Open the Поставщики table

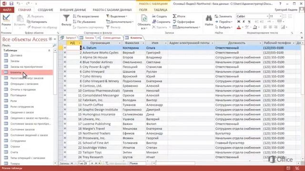(x=18, y=95)
